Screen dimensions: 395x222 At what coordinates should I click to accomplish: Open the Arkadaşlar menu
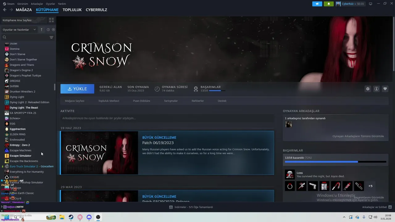(x=37, y=4)
